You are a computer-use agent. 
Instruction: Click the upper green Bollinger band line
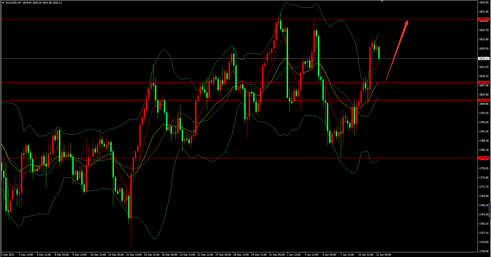point(341,20)
